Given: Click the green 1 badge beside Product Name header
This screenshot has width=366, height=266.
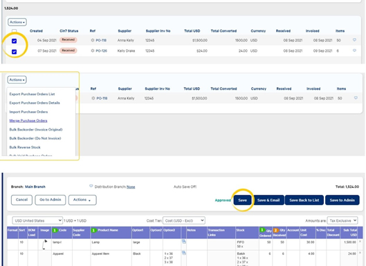Looking at the screenshot, I should pos(93,230).
